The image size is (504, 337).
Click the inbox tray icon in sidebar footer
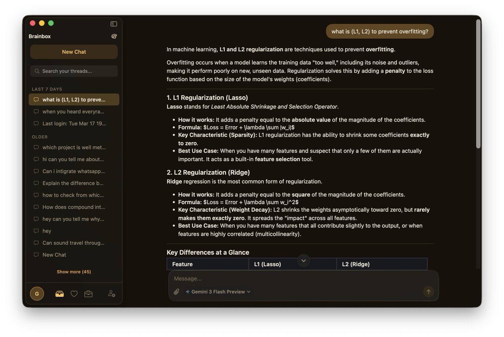[60, 294]
